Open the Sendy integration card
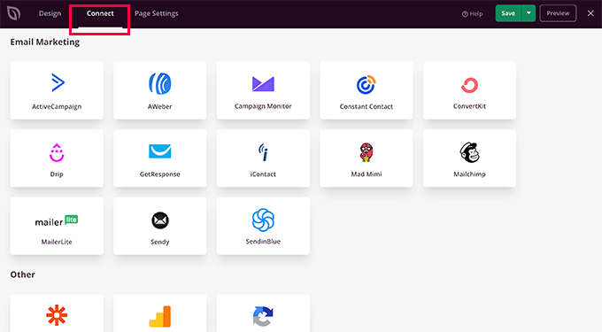This screenshot has height=332, width=602. coord(159,226)
